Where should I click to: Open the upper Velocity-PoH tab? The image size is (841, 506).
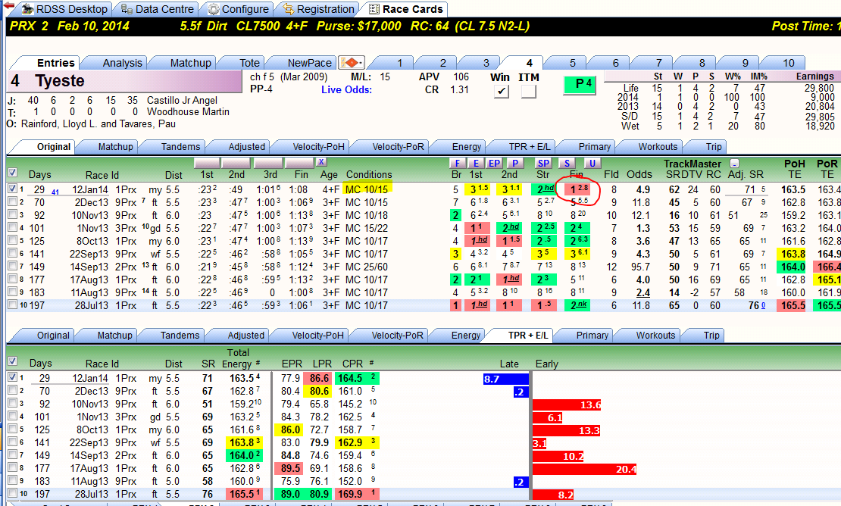pos(318,147)
